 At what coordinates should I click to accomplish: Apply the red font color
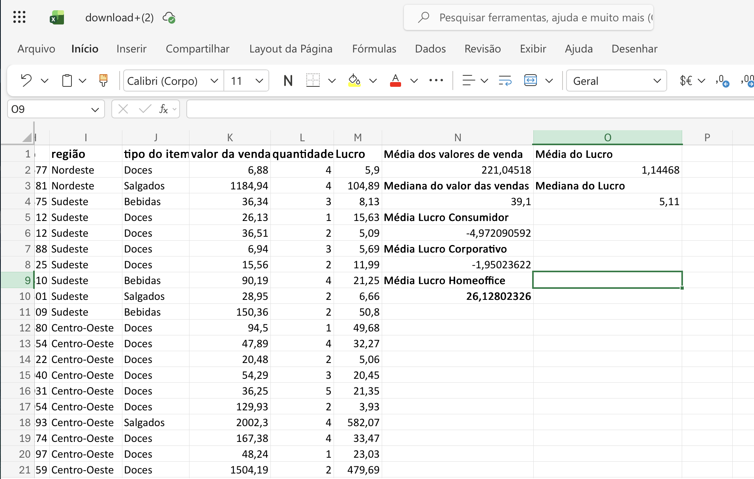[395, 80]
